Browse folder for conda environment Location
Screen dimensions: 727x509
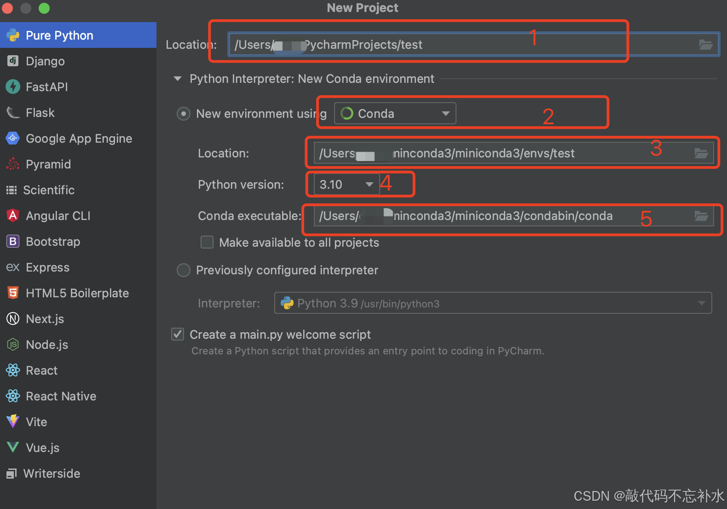(701, 153)
